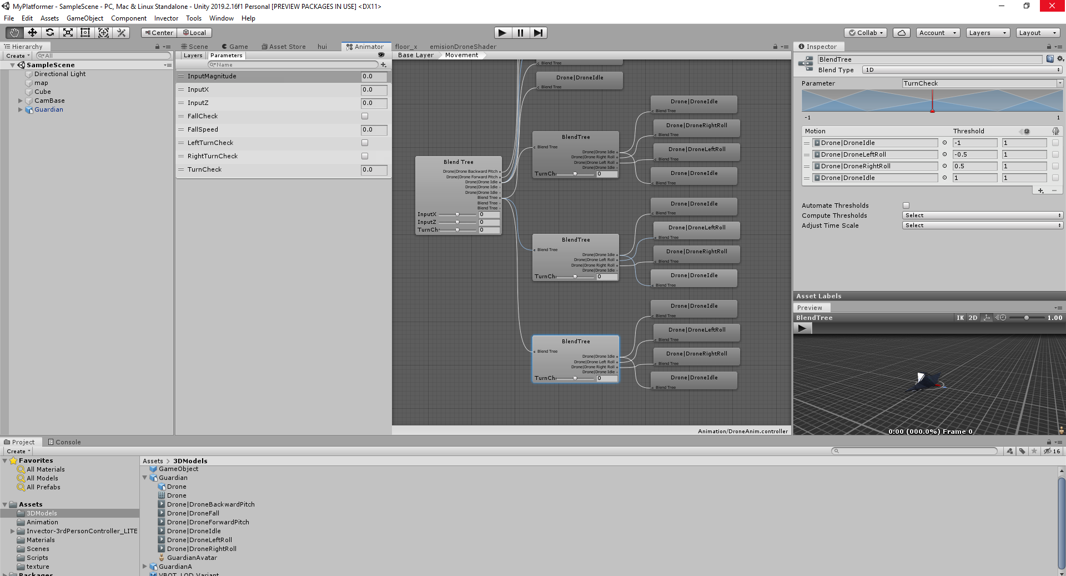Open the Layout dropdown
This screenshot has height=576, width=1066.
[x=1038, y=33]
